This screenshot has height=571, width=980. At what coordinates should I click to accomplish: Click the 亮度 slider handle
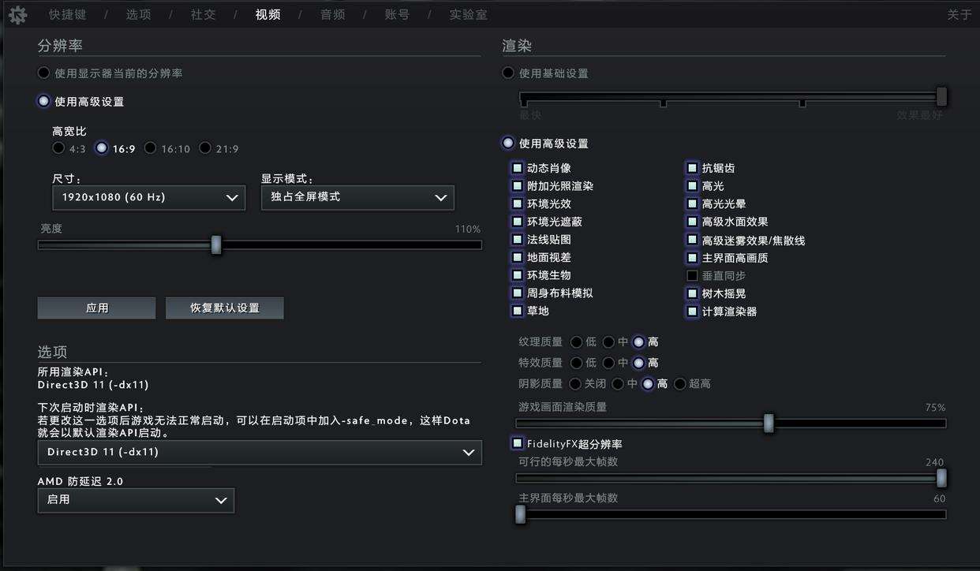pyautogui.click(x=216, y=245)
